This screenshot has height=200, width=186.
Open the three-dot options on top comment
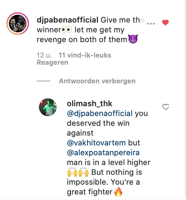[151, 24]
